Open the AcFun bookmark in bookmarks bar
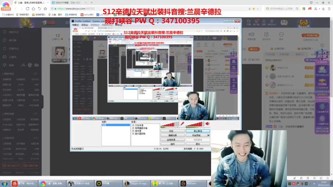Viewport: 333px width, 187px height. (87, 15)
